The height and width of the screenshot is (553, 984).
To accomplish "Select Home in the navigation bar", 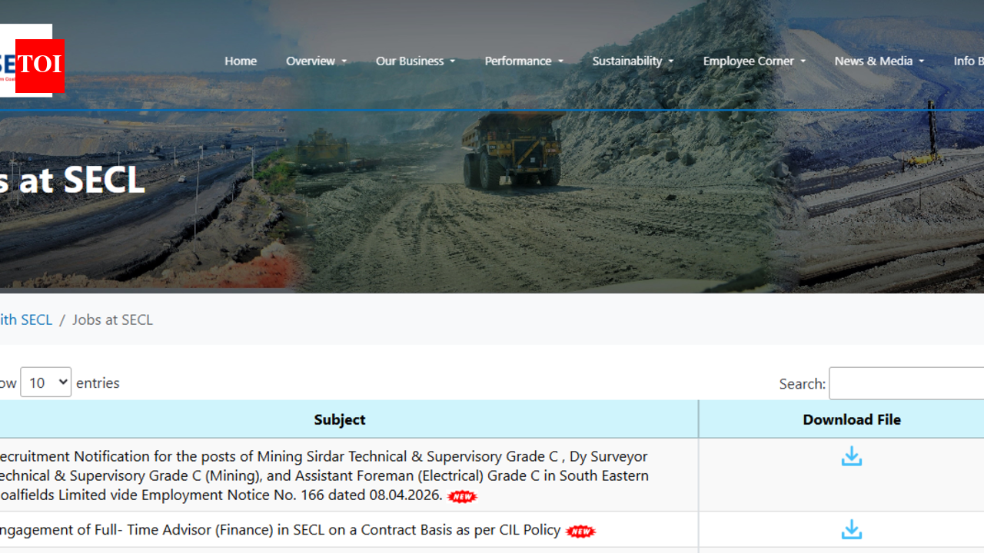I will pyautogui.click(x=241, y=61).
